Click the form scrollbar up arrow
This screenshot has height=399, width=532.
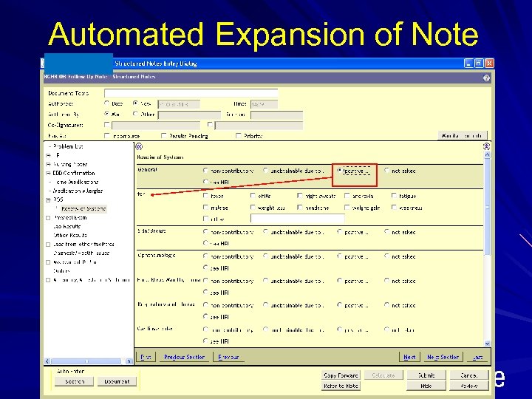point(487,154)
